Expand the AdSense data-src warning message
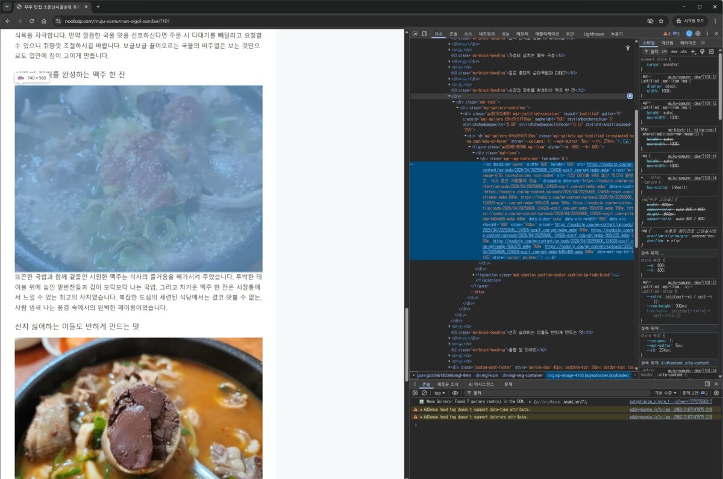 coord(421,416)
